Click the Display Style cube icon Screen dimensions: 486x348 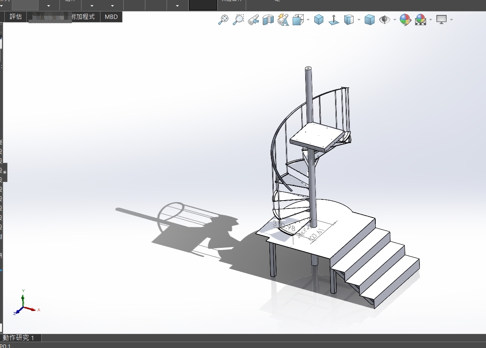coord(349,19)
